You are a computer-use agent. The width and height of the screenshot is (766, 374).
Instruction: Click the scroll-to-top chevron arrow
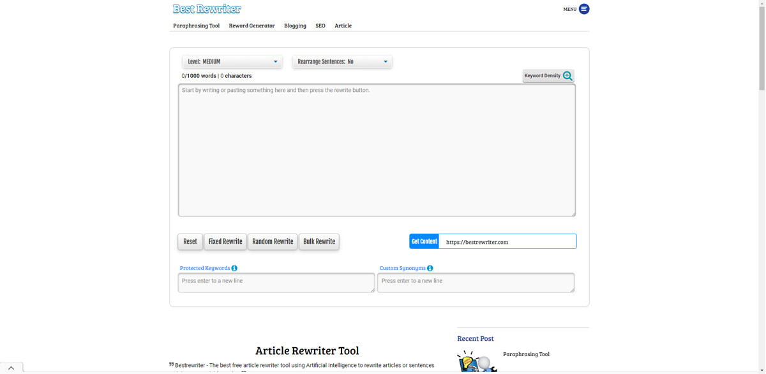(x=11, y=368)
